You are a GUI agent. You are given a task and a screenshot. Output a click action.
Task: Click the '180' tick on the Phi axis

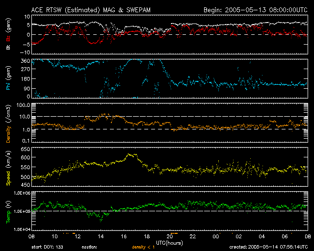pyautogui.click(x=26, y=79)
